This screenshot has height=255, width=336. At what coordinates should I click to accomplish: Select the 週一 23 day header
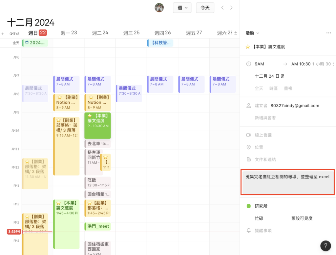tap(69, 33)
